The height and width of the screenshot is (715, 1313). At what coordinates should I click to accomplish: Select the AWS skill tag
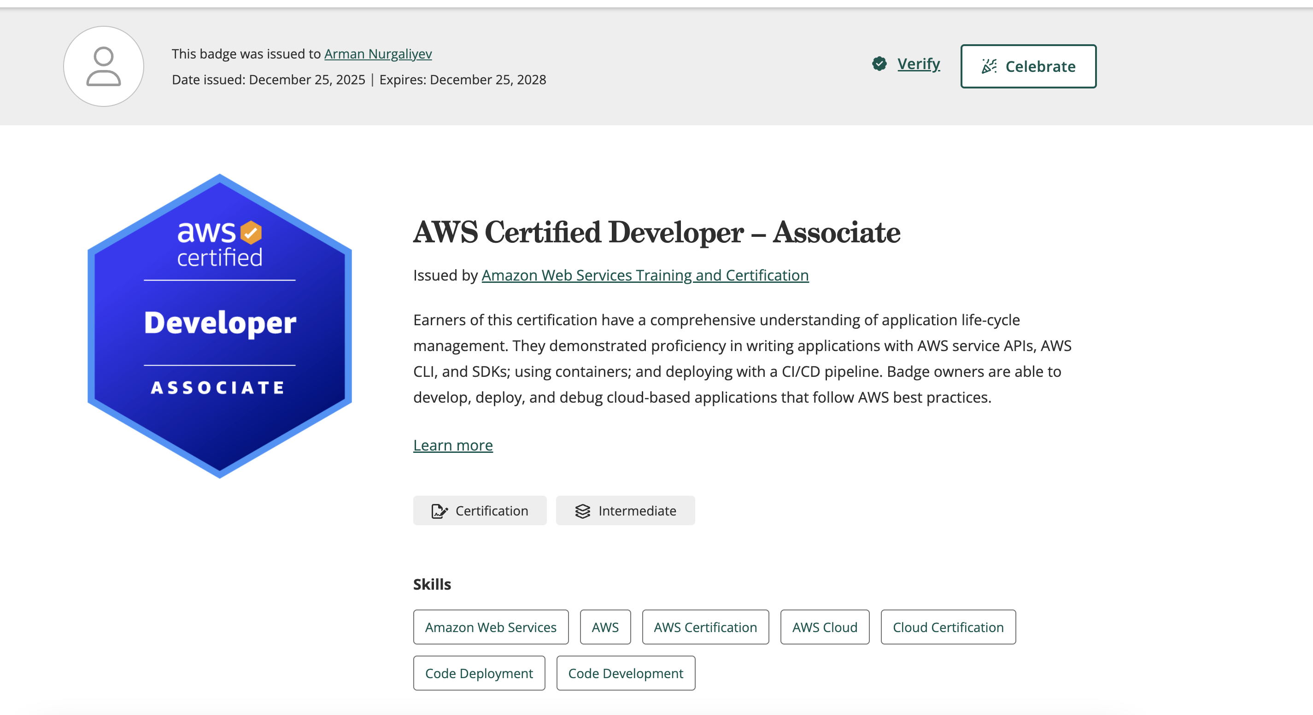[605, 627]
